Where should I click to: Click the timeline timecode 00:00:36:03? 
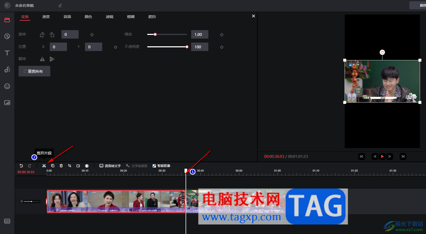pyautogui.click(x=26, y=172)
